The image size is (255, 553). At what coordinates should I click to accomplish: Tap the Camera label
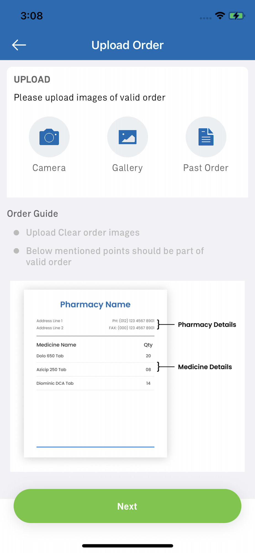coord(49,168)
